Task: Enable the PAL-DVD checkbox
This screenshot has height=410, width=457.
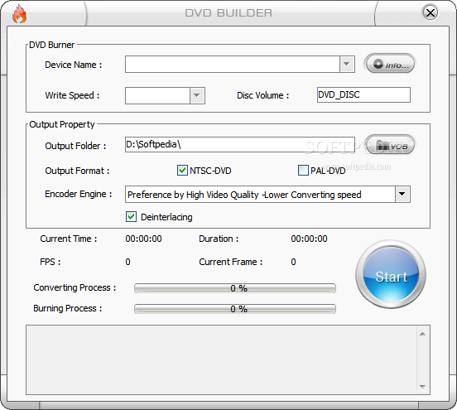Action: [303, 170]
